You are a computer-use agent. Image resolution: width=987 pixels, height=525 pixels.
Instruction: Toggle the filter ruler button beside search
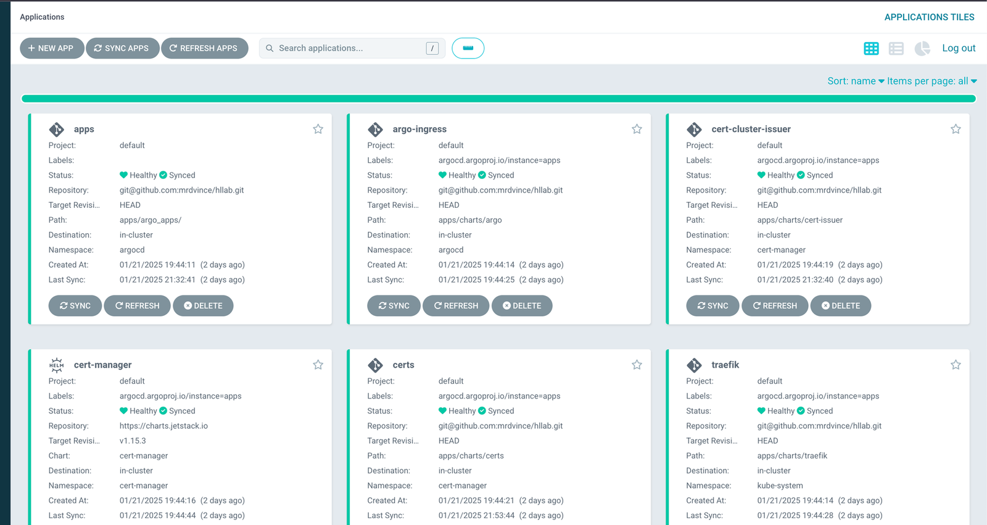click(x=468, y=48)
